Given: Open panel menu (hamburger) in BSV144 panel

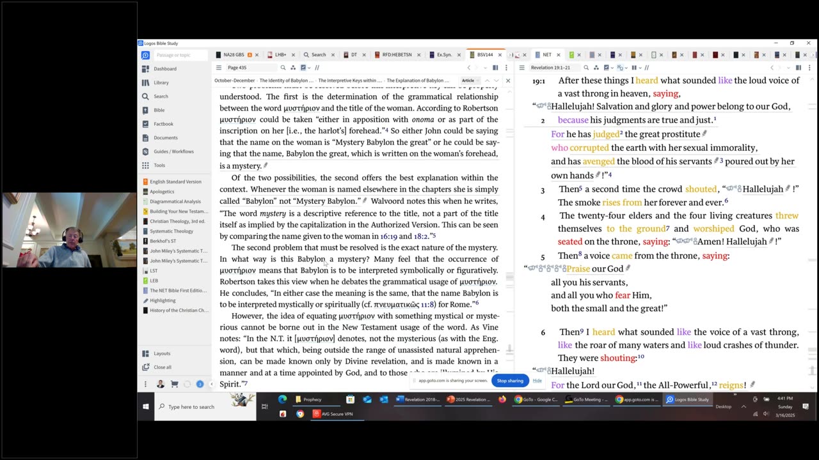Looking at the screenshot, I should (x=219, y=68).
